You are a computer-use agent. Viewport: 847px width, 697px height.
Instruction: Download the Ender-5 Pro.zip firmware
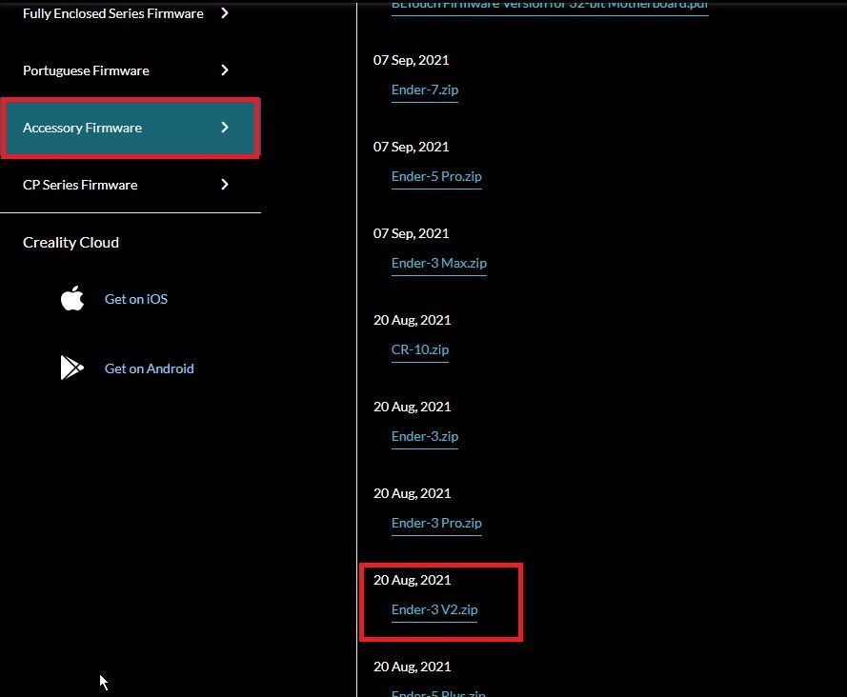[436, 176]
